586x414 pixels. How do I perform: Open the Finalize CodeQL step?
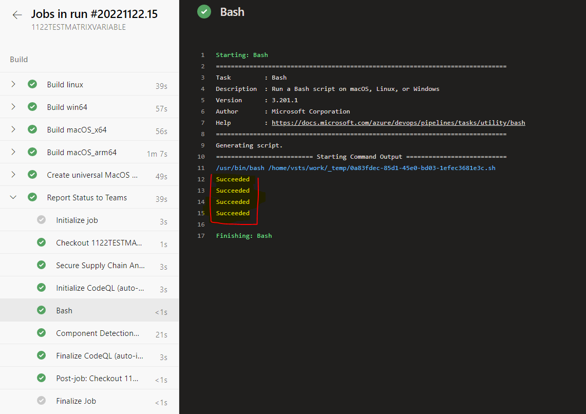click(x=99, y=355)
